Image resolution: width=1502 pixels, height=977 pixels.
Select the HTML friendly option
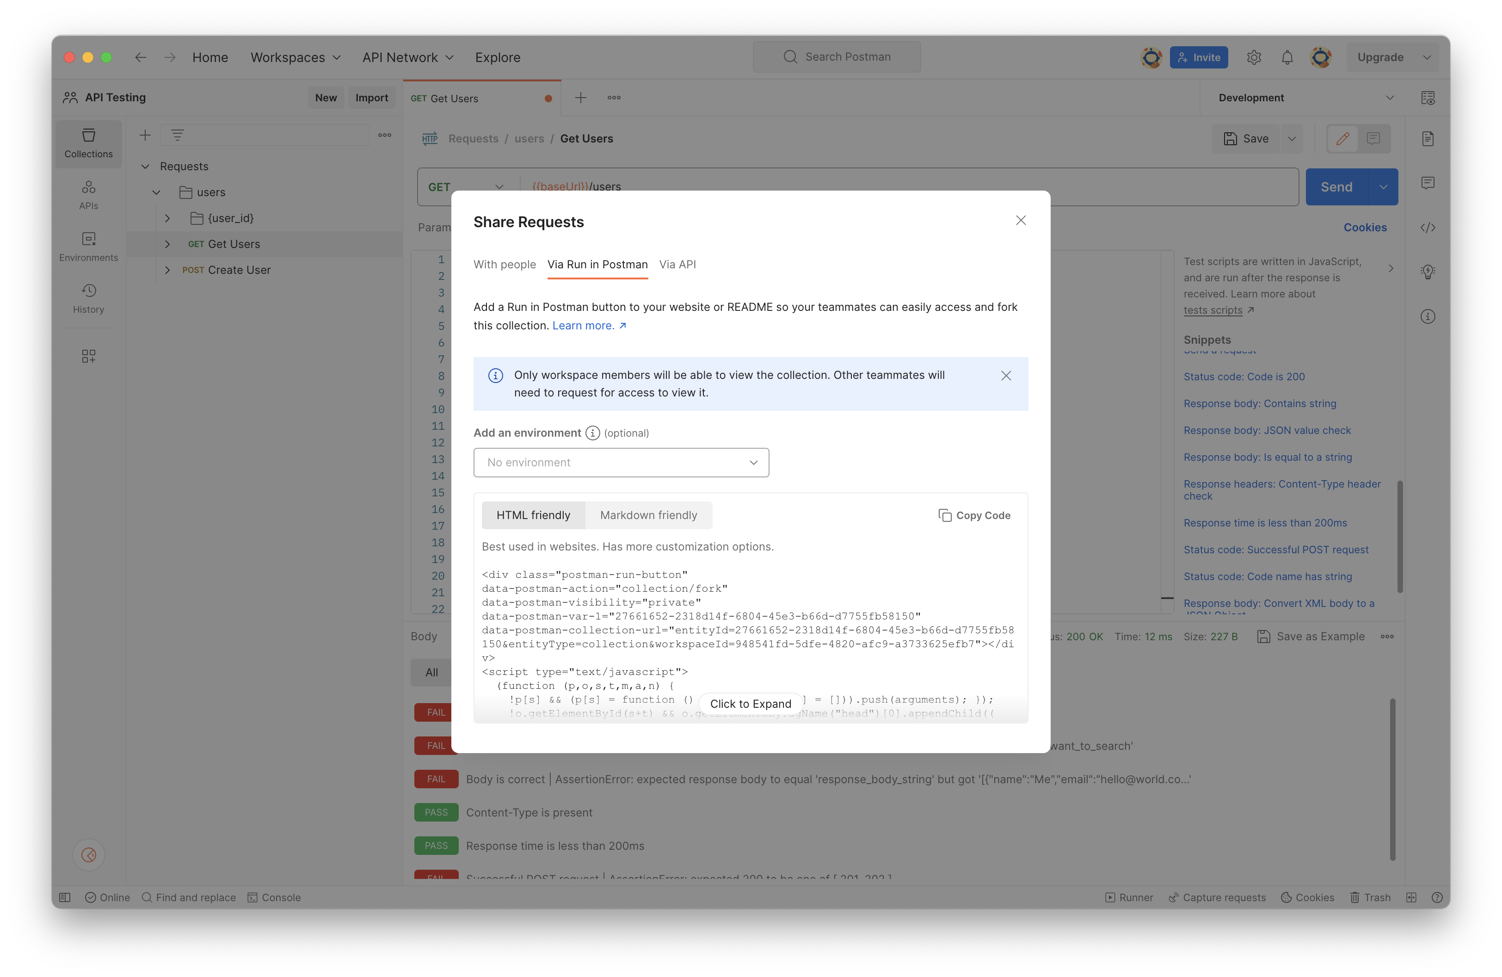(533, 515)
